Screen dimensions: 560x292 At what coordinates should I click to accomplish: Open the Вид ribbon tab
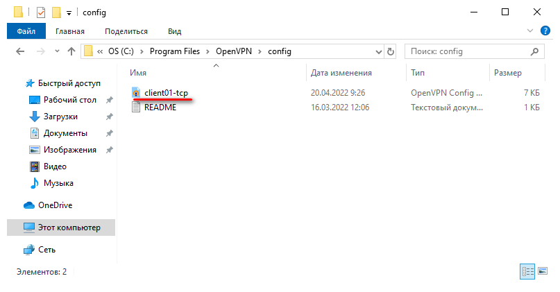175,31
